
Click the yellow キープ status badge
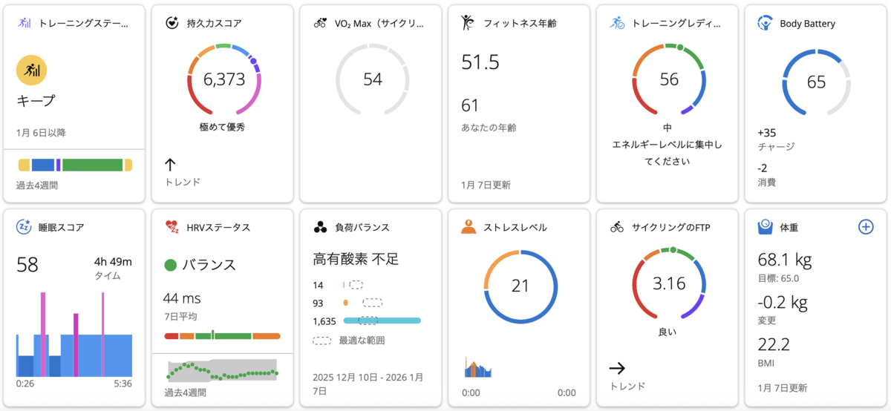coord(32,70)
